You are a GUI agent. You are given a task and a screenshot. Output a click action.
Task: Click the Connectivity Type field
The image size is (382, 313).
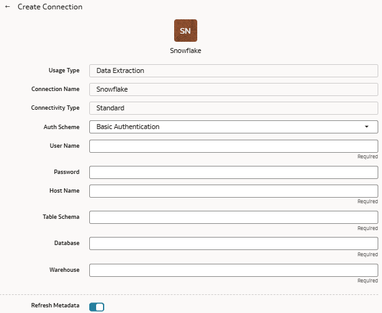click(x=233, y=108)
